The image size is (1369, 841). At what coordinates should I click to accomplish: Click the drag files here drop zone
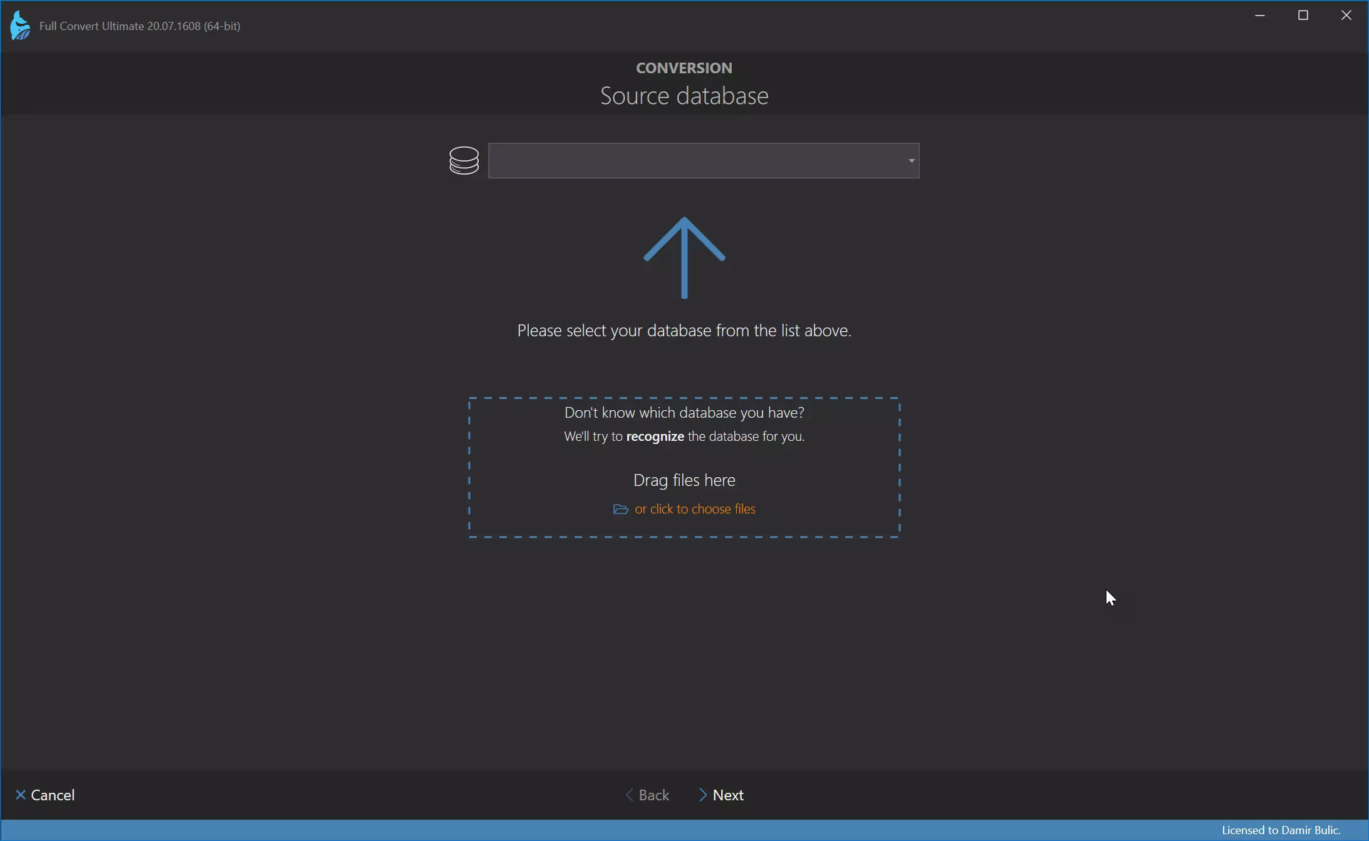click(684, 478)
